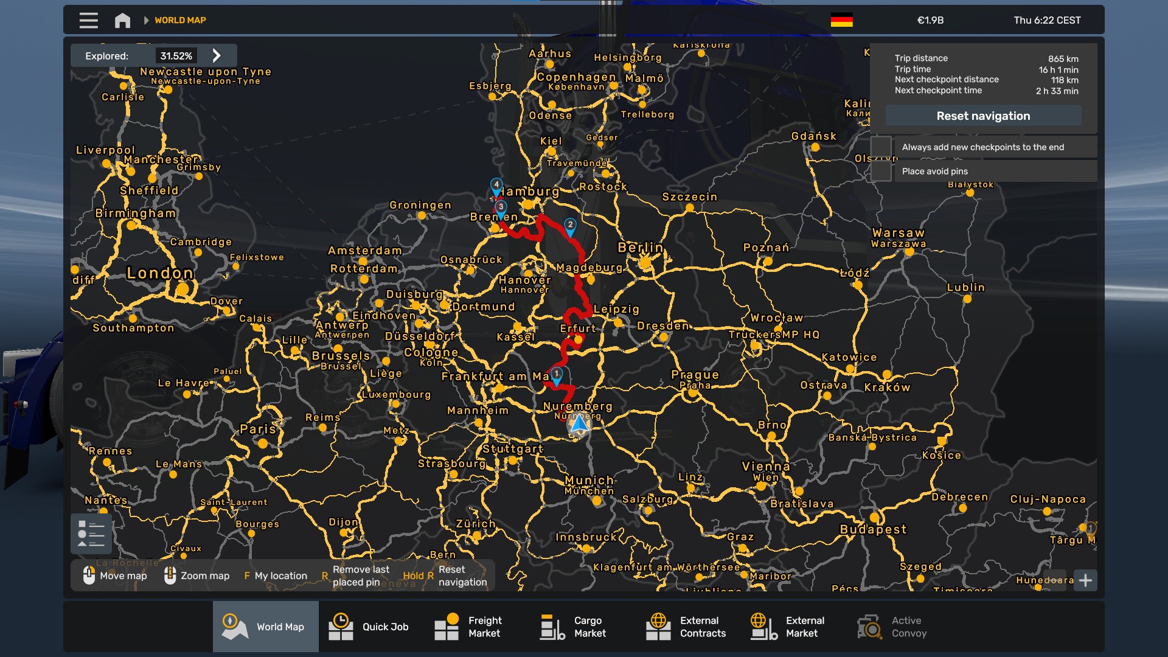Click Remove last placed pin hint
Image resolution: width=1168 pixels, height=657 pixels.
point(355,575)
